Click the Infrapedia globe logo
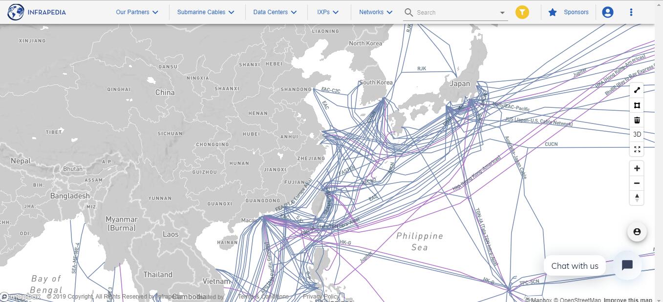Viewport: 663px width, 302px height. (x=16, y=12)
